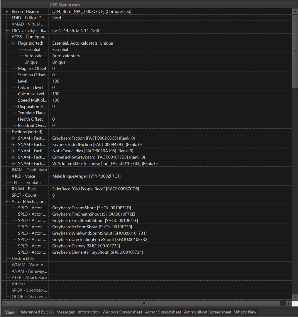Image resolution: width=298 pixels, height=317 pixels.
Task: Select the ATKR - Attack Race row
Action: click(147, 278)
